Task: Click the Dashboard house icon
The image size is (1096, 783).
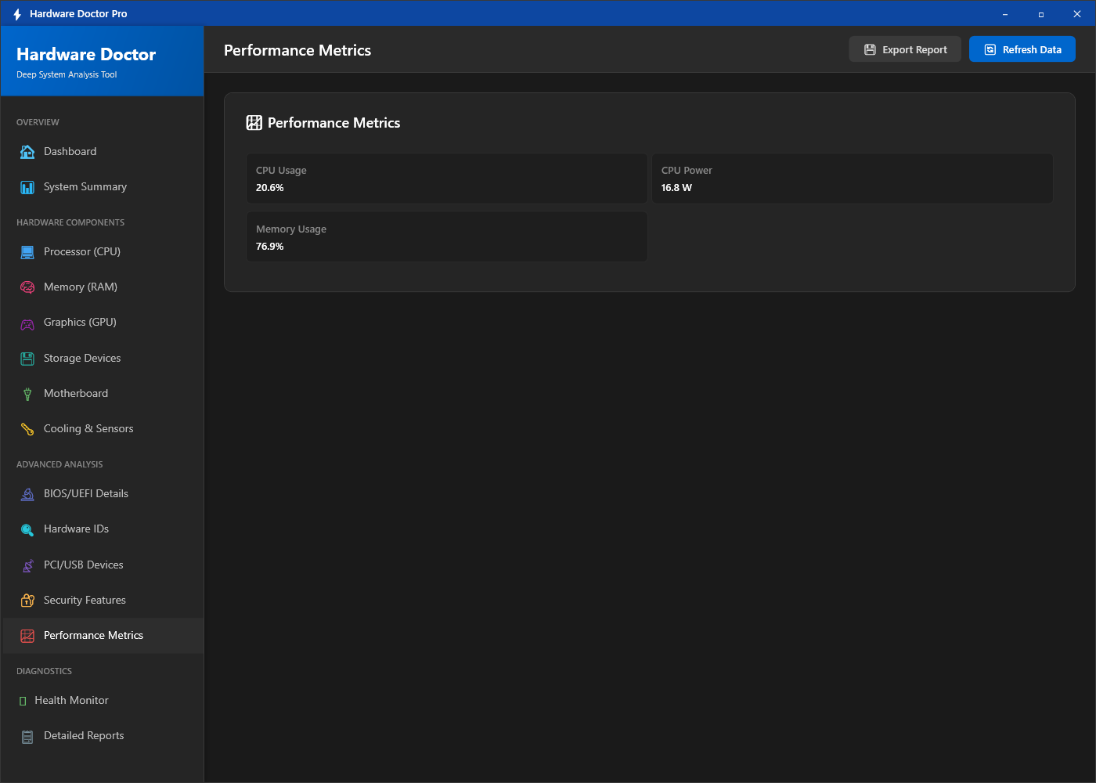Action: click(27, 152)
